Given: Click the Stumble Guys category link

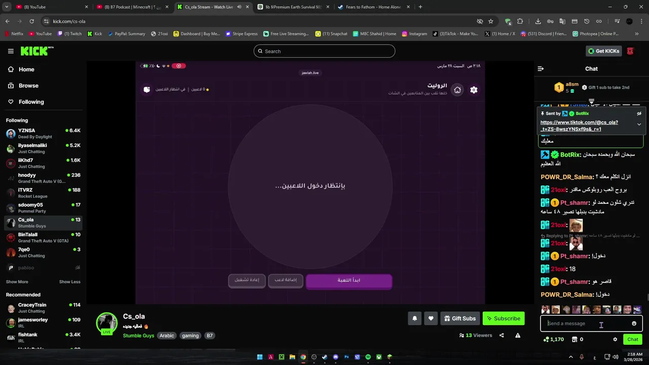Looking at the screenshot, I should (138, 336).
